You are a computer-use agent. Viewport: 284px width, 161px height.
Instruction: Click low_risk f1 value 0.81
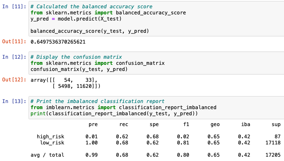pos(183,143)
